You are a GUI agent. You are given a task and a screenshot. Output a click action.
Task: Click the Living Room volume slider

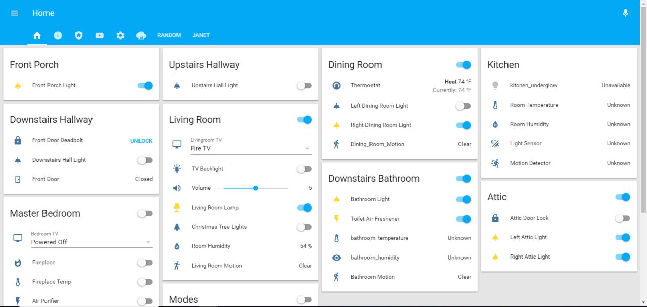pos(255,188)
